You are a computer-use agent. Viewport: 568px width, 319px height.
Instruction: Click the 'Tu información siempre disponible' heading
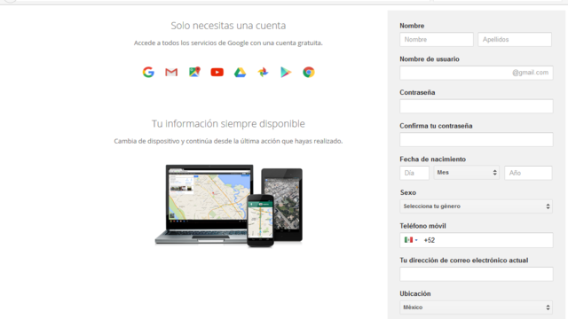click(228, 124)
